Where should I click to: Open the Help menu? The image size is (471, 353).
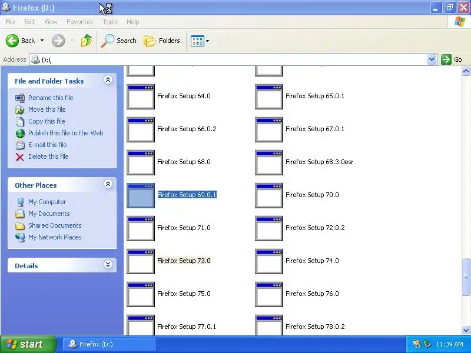[x=133, y=22]
